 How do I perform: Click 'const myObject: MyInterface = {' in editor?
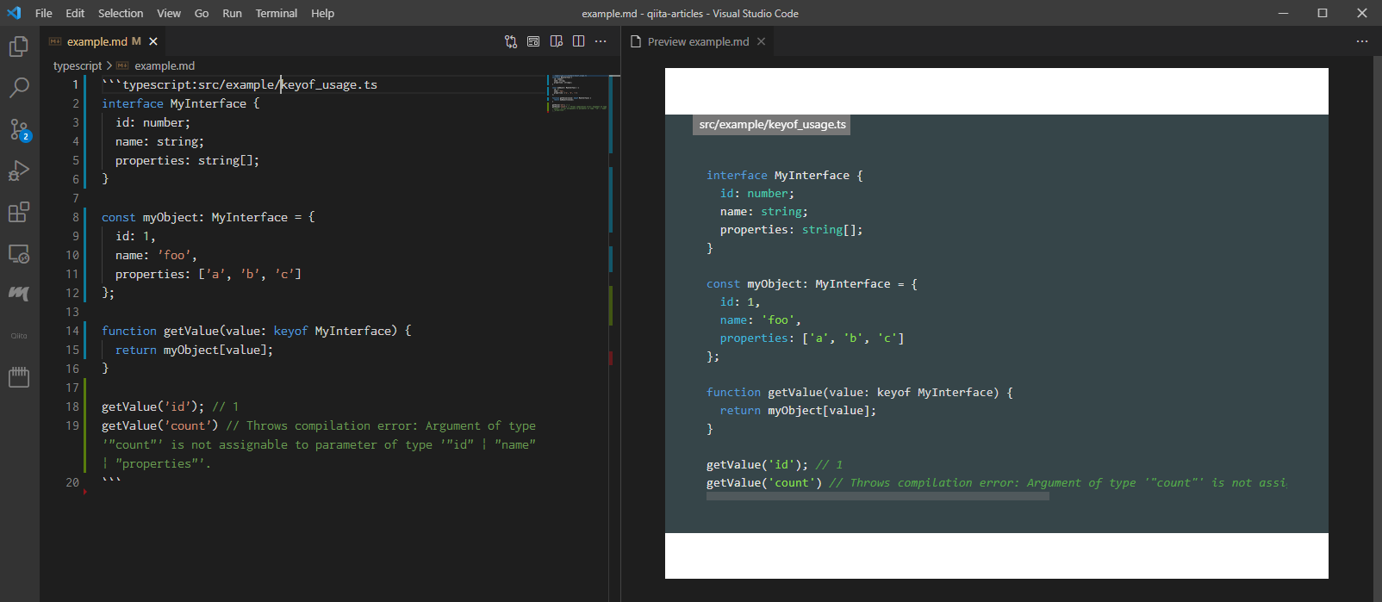point(209,217)
